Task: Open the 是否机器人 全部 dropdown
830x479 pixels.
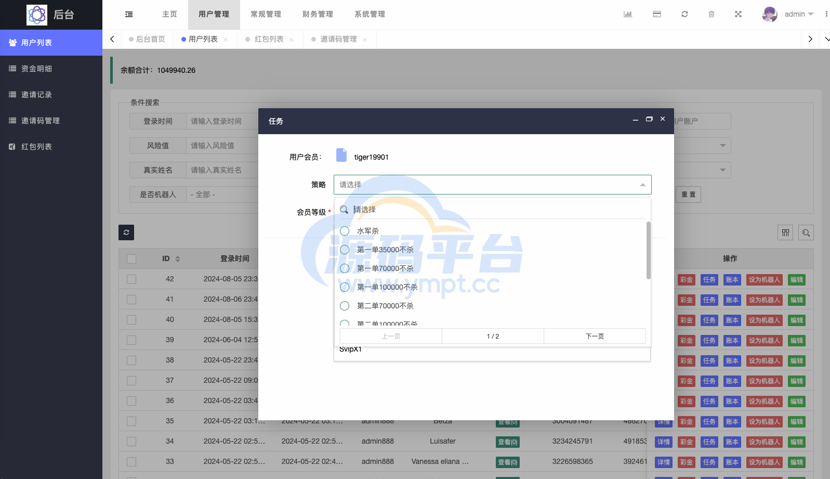Action: (222, 195)
